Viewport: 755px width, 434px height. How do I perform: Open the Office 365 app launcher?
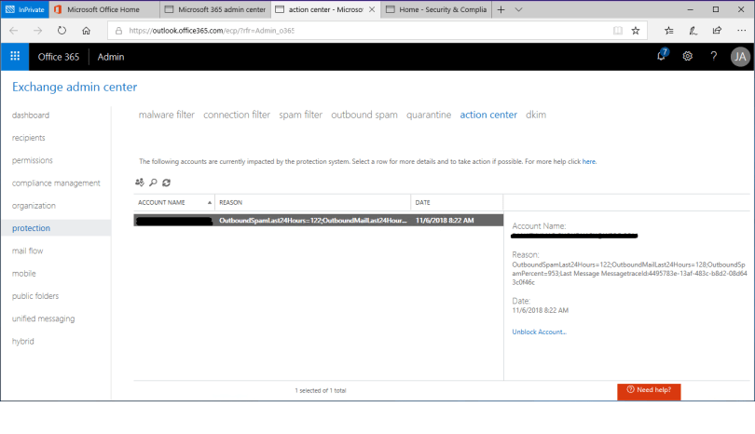pyautogui.click(x=15, y=56)
